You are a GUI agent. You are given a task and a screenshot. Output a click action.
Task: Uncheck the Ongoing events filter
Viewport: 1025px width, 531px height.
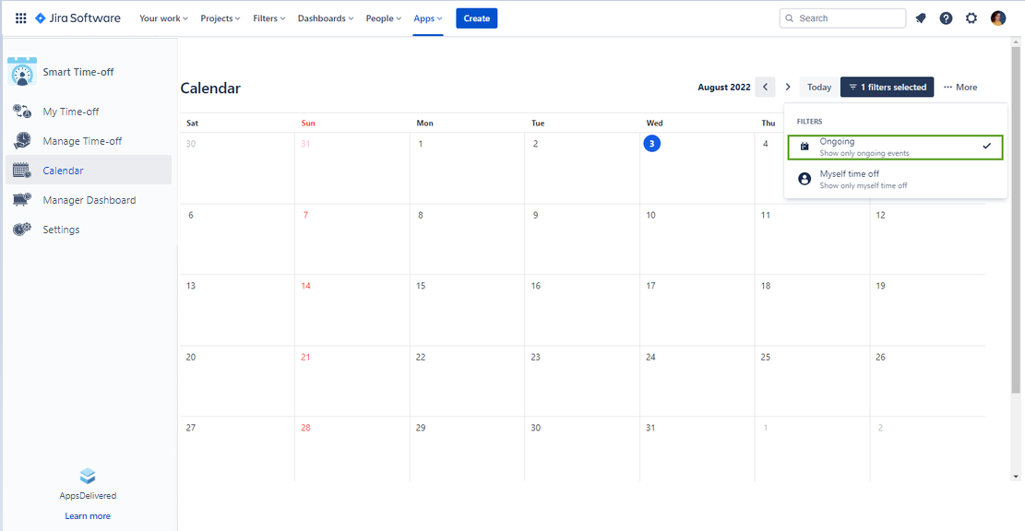pos(894,147)
